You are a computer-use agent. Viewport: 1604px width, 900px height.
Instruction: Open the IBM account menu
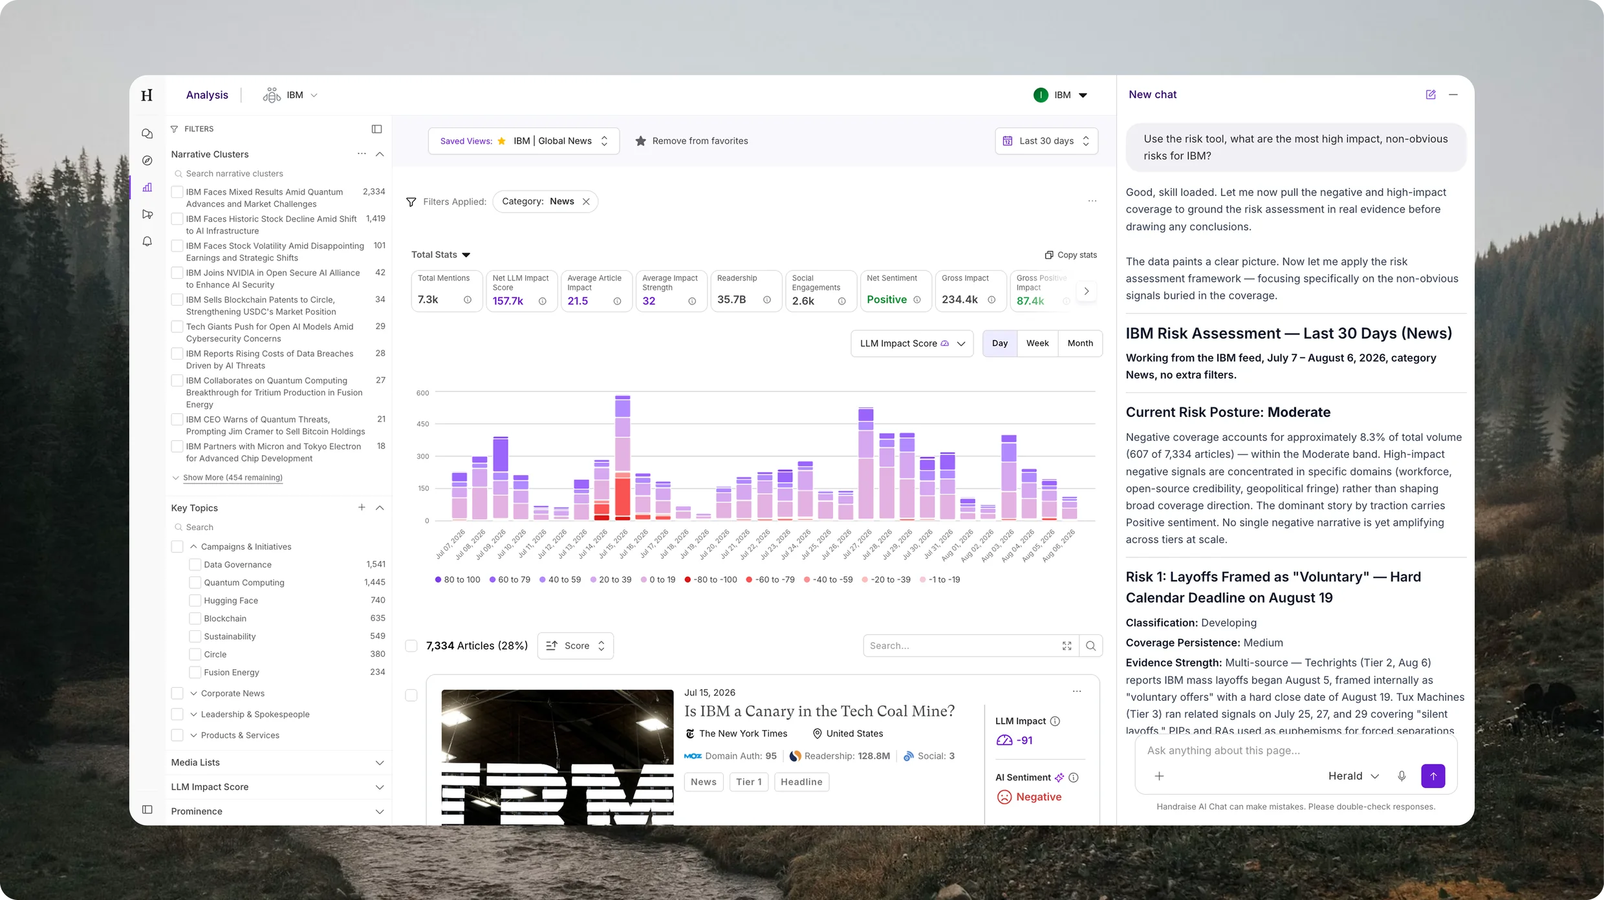1061,95
